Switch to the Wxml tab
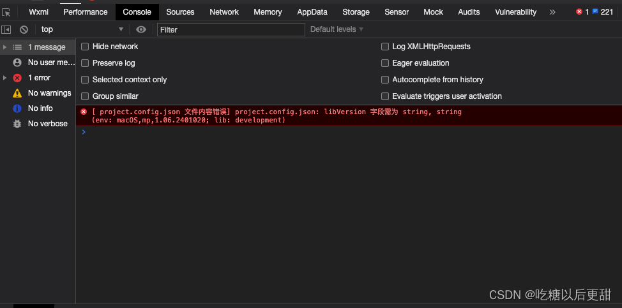622x308 pixels. click(x=39, y=12)
